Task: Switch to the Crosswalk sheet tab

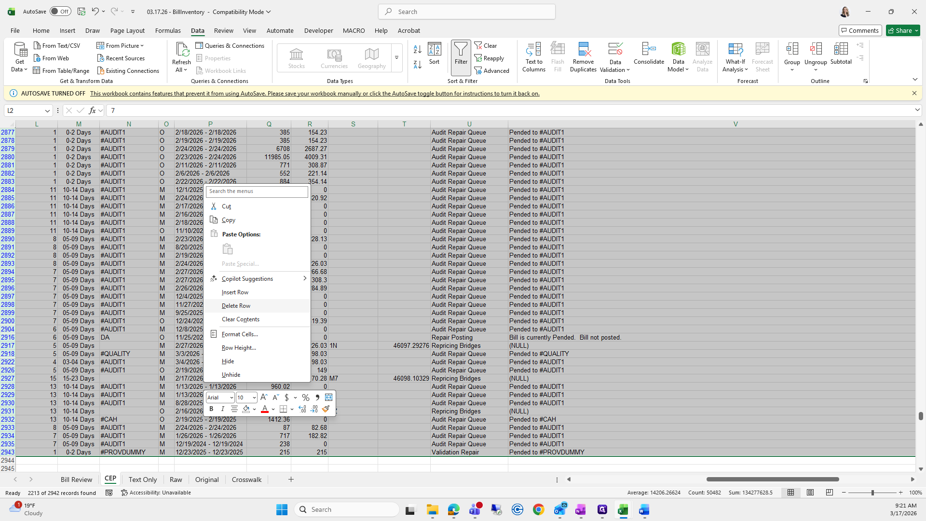Action: pos(246,480)
